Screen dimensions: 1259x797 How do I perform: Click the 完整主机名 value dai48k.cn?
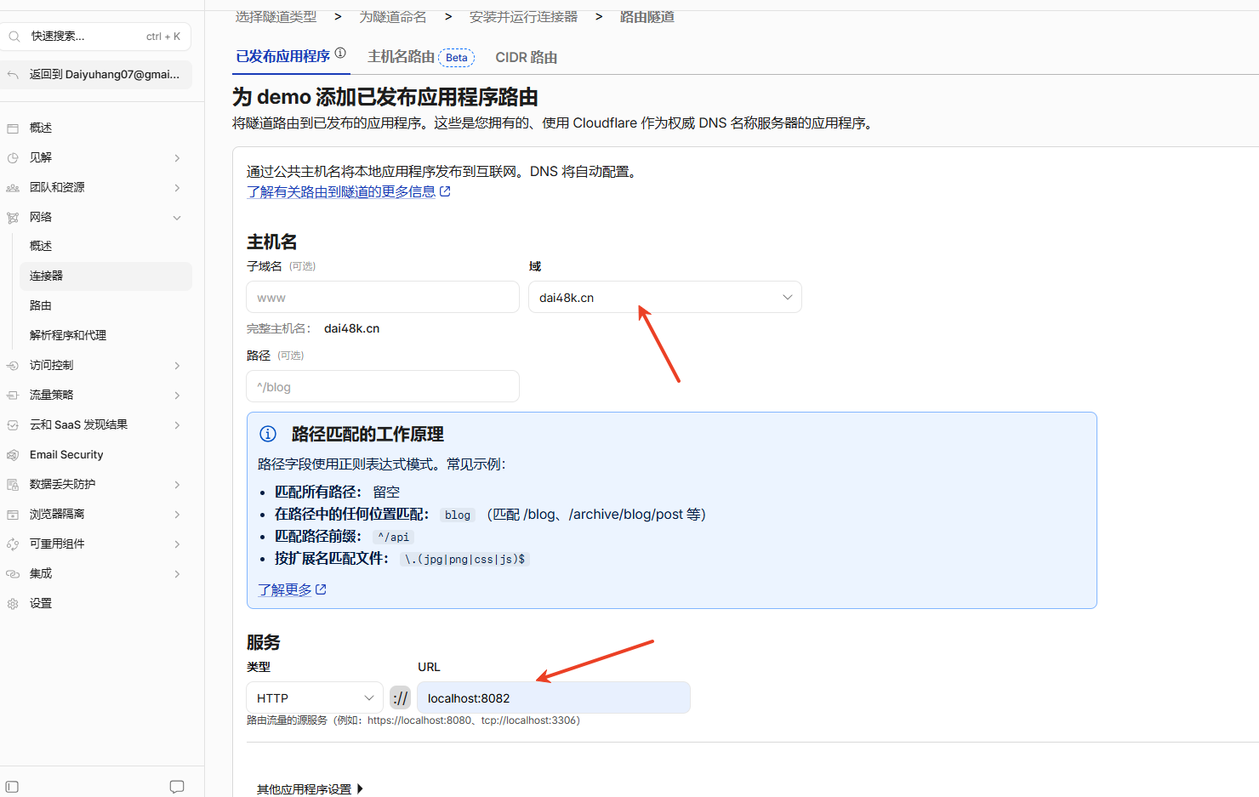pos(352,328)
